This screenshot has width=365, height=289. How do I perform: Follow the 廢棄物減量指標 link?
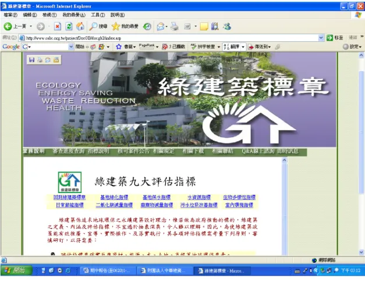pyautogui.click(x=157, y=205)
